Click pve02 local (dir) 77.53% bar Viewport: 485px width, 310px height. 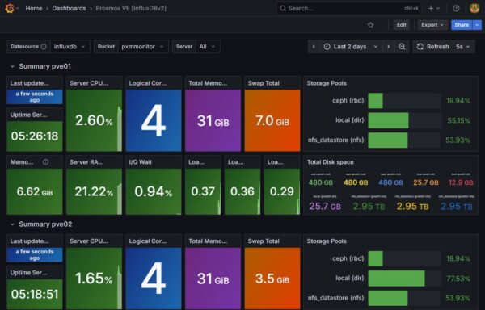tap(404, 279)
